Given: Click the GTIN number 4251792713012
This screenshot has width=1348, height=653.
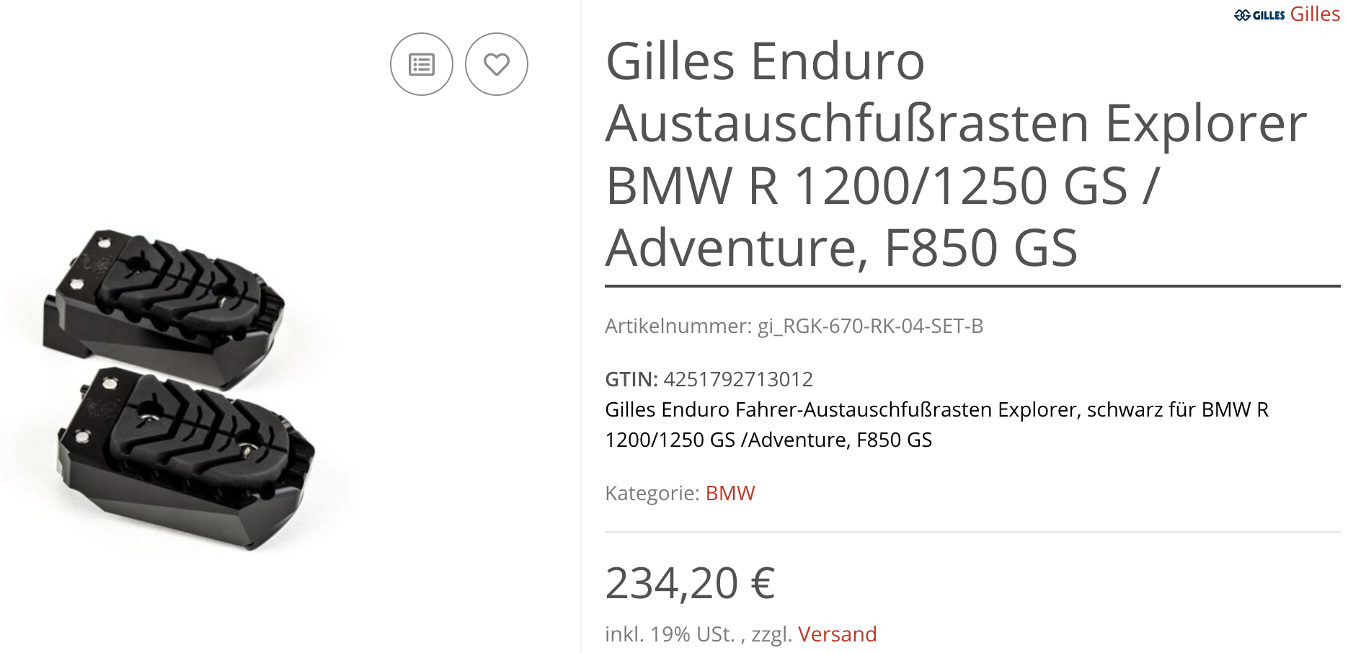Looking at the screenshot, I should click(x=738, y=379).
